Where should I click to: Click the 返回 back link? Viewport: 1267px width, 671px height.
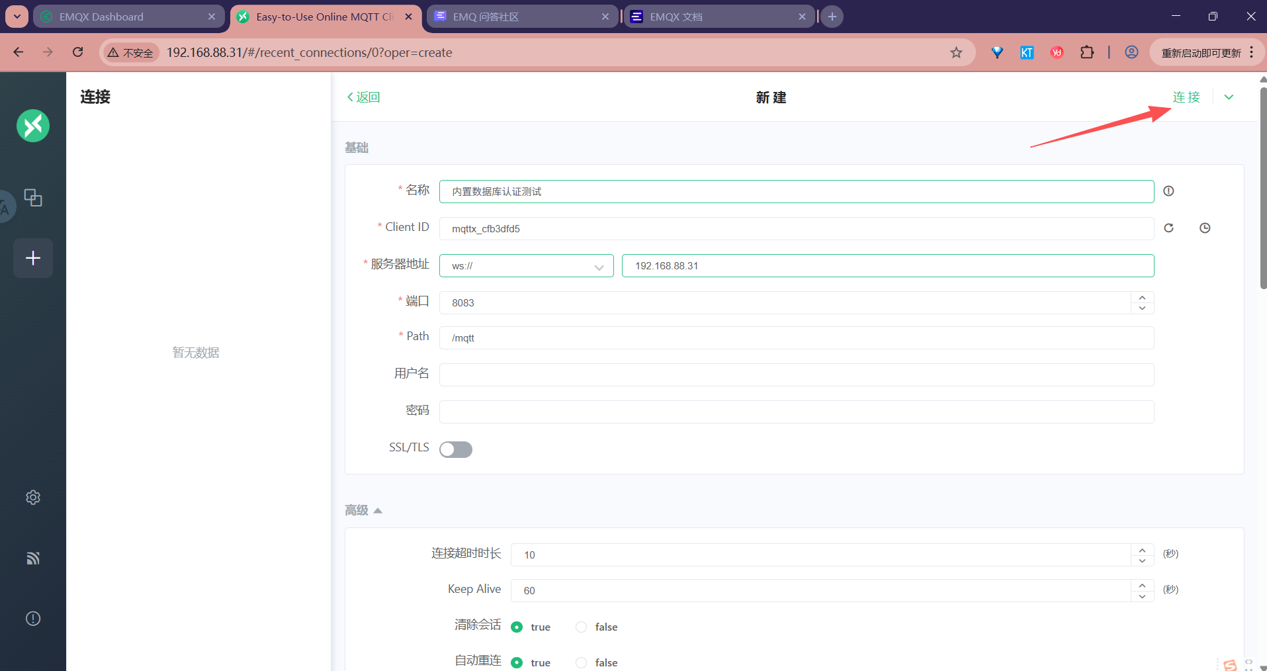point(363,97)
